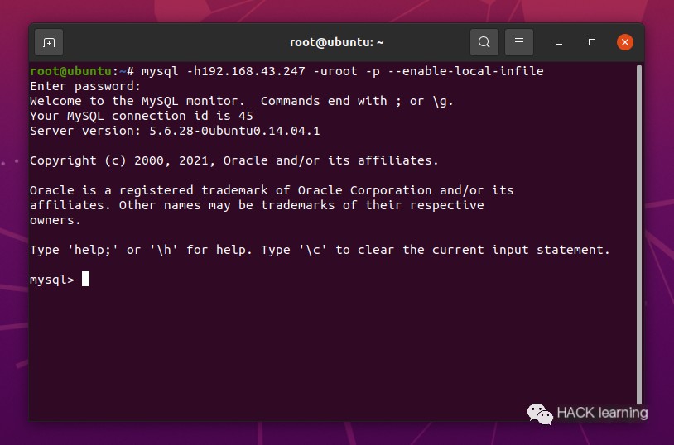This screenshot has height=445, width=674.
Task: Click the "HACK learning" watermark text
Action: coord(602,413)
